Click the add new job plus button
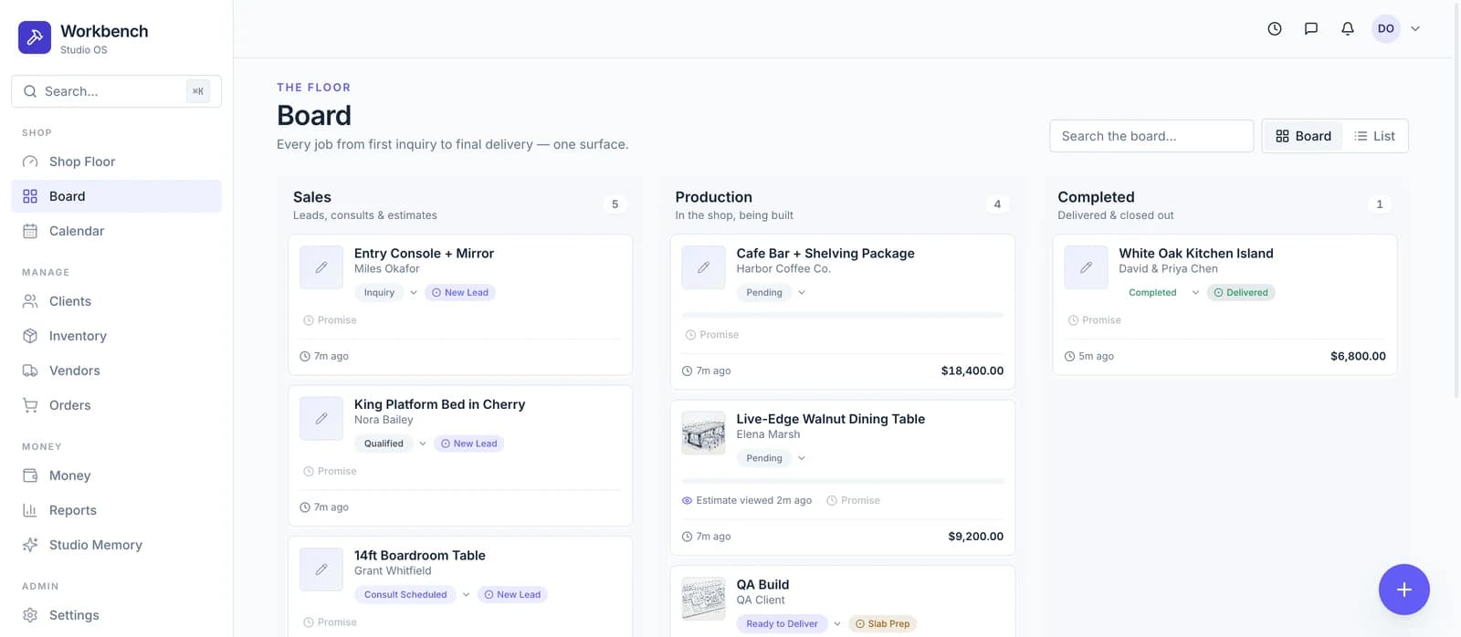The height and width of the screenshot is (637, 1461). pos(1403,590)
